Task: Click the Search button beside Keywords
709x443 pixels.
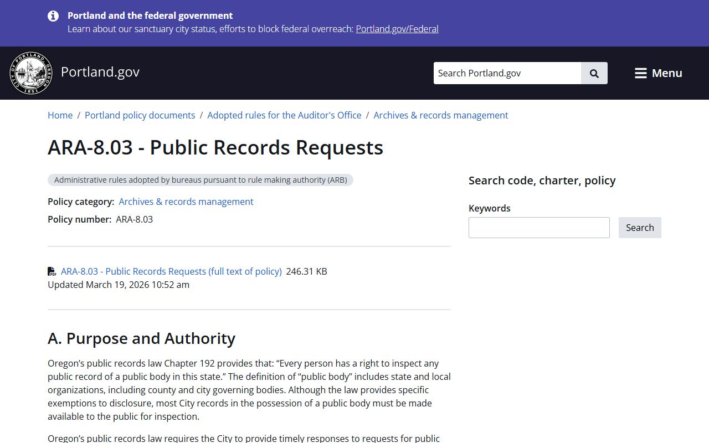Action: [640, 228]
